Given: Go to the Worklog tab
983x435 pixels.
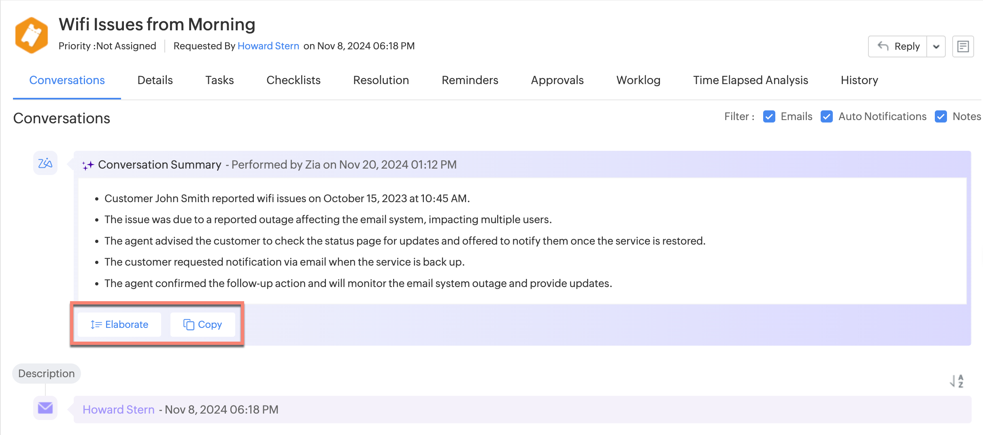Looking at the screenshot, I should [x=638, y=80].
